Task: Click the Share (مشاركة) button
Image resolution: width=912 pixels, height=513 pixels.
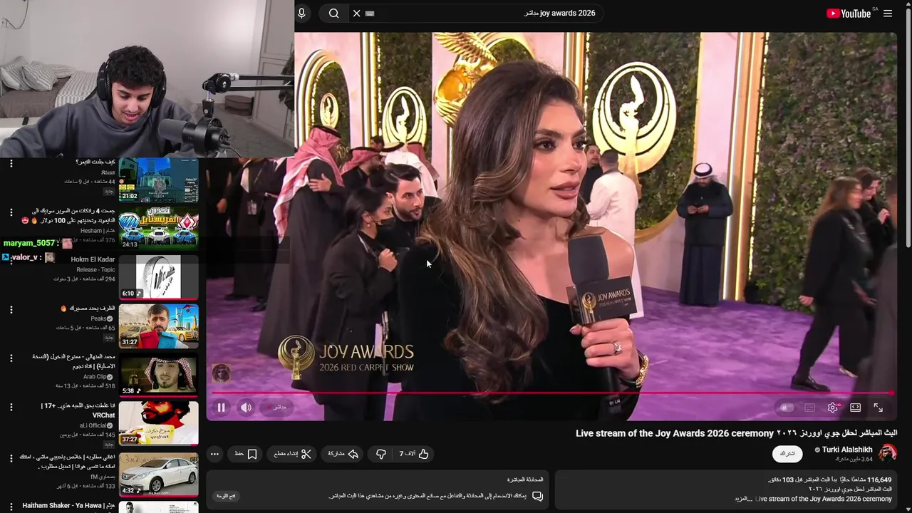Action: click(x=343, y=454)
